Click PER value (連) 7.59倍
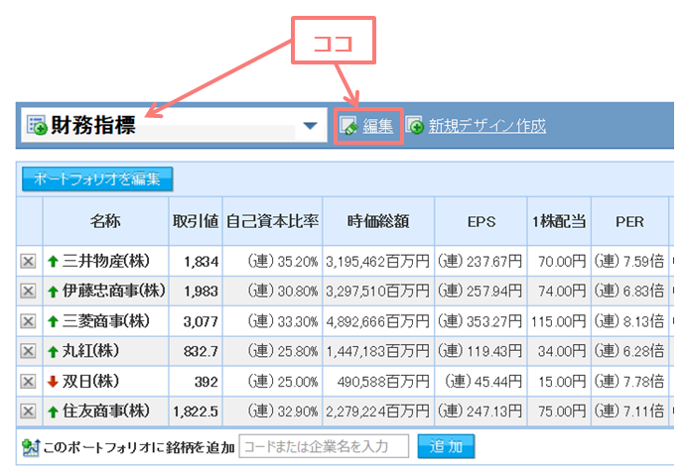Screen dimensions: 688x472 point(629,262)
